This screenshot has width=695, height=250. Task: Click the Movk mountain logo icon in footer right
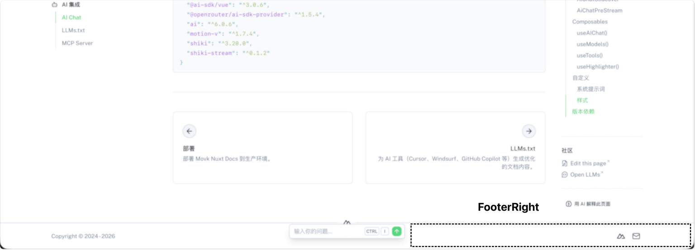(621, 236)
